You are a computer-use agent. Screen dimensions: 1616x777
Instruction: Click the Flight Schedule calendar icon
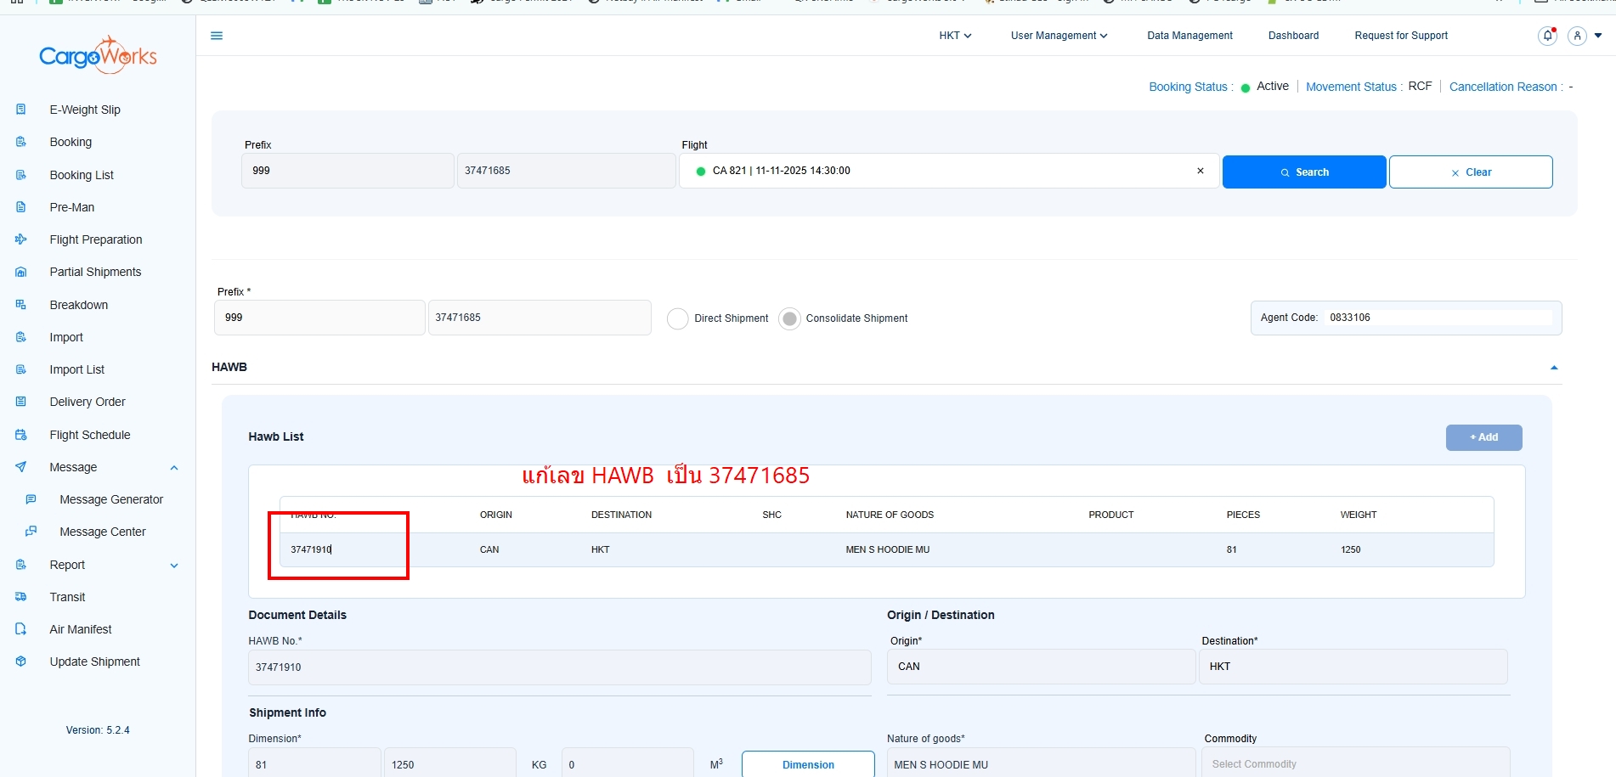(x=21, y=435)
